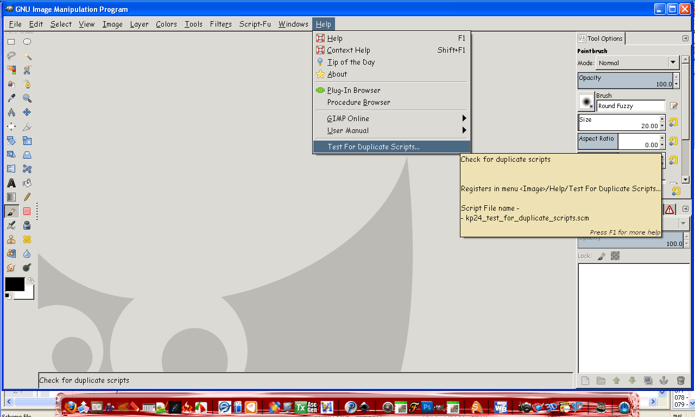
Task: Choose the Bucket Fill tool
Action: click(x=27, y=183)
